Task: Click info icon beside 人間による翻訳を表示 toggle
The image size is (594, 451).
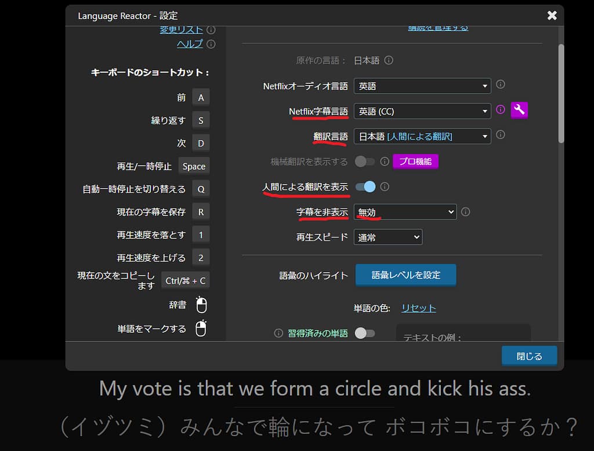Action: (x=385, y=186)
